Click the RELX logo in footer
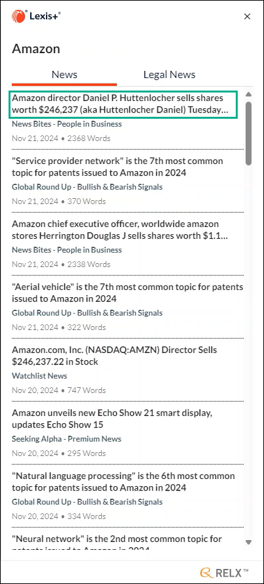Image resolution: width=264 pixels, height=584 pixels. 224,572
